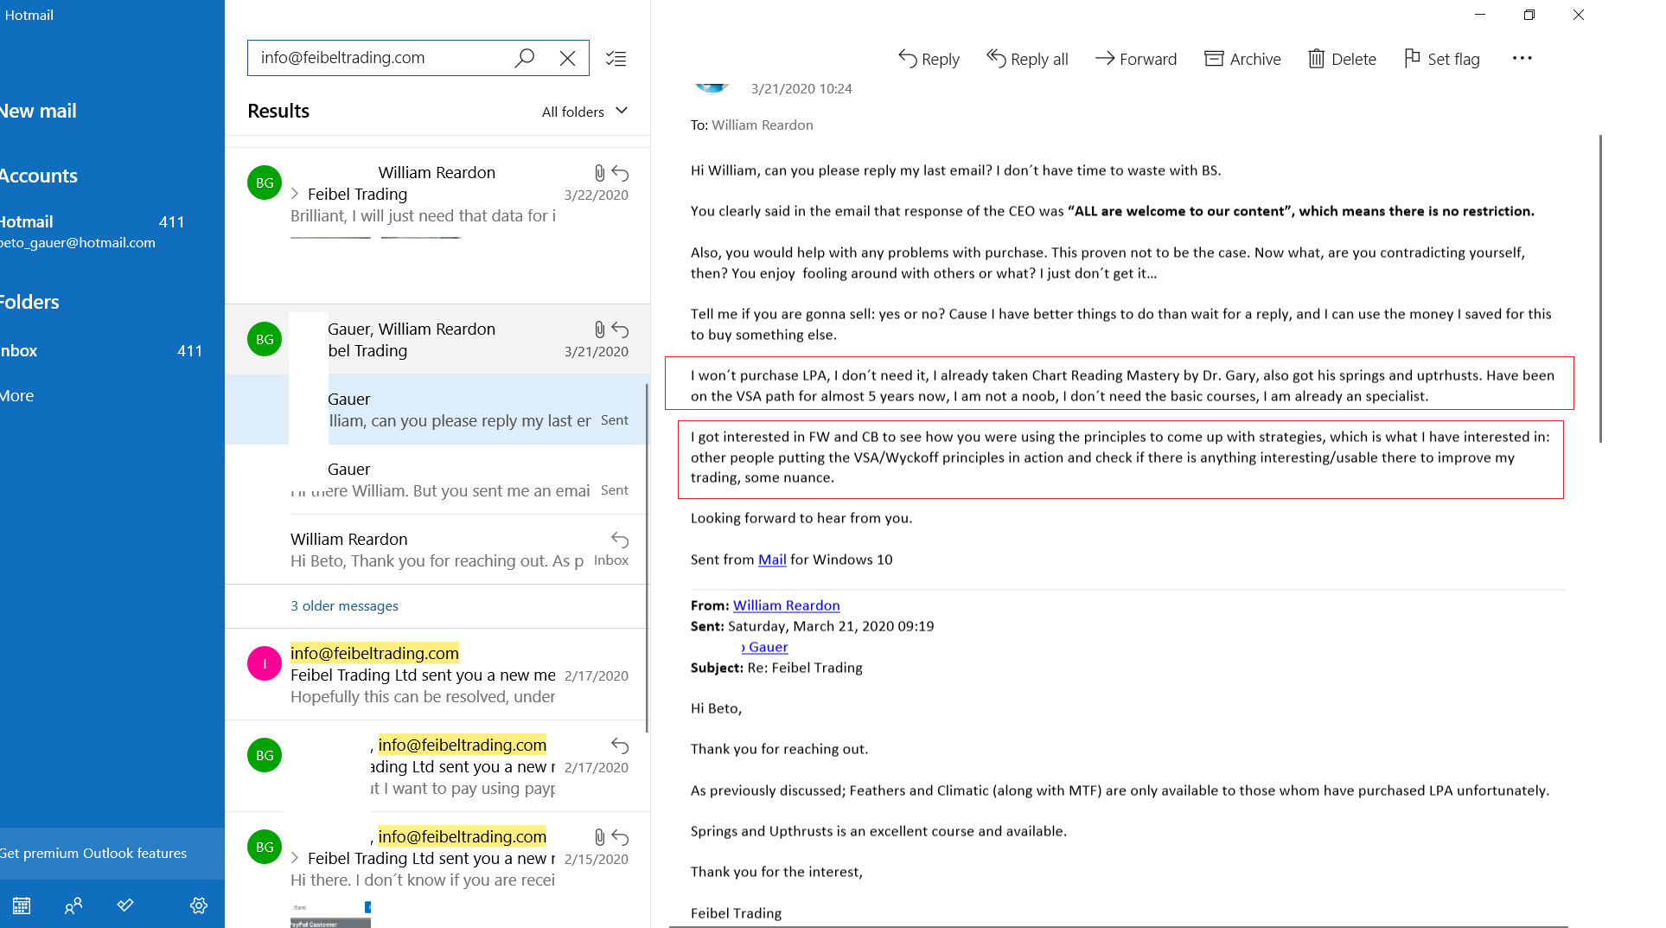Image resolution: width=1666 pixels, height=928 pixels.
Task: Clear the search box with X
Action: (567, 58)
